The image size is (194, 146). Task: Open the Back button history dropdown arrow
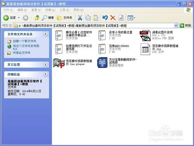pos(19,18)
